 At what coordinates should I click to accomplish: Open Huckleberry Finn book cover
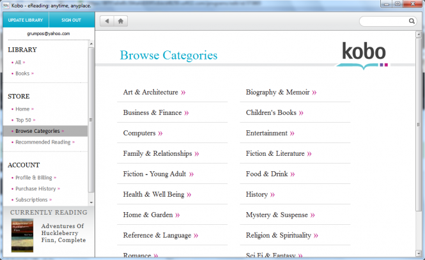coord(22,235)
